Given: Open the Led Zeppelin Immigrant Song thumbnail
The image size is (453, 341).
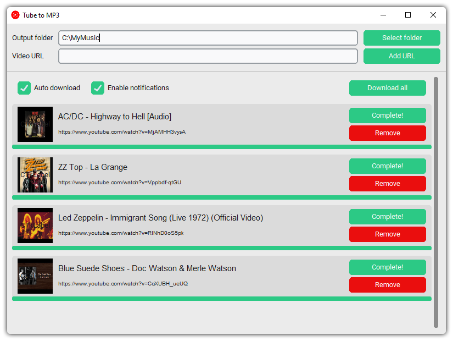Looking at the screenshot, I should click(x=35, y=226).
